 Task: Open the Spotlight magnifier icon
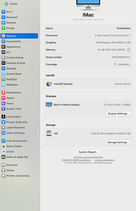tap(4, 79)
